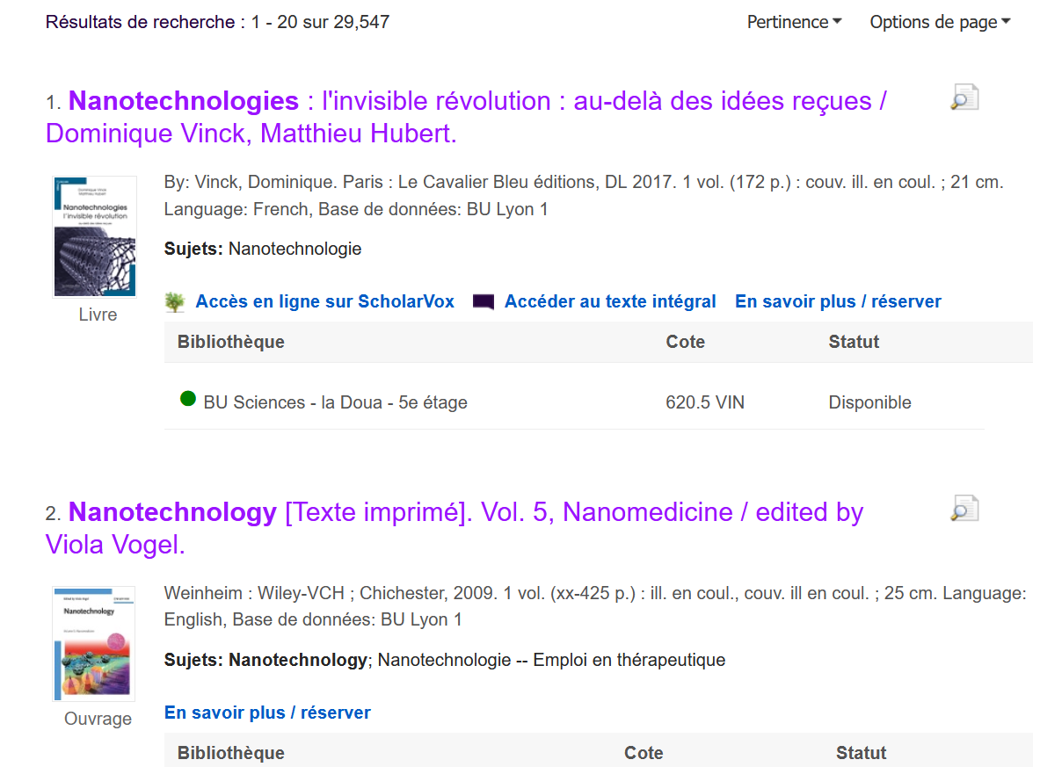Open Nanotechnologies l'invisible révolution title
The width and height of the screenshot is (1040, 767).
coord(466,117)
